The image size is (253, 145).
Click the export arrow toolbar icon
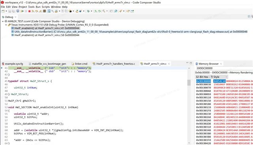pyautogui.click(x=132, y=11)
